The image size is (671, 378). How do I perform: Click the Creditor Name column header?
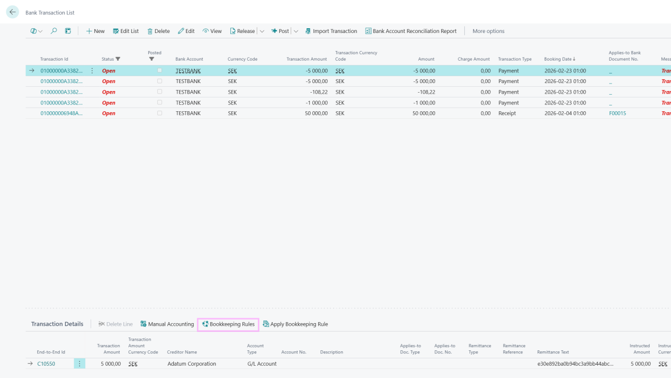tap(182, 352)
